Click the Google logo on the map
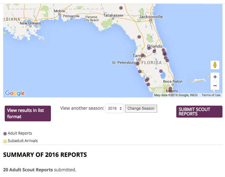The width and height of the screenshot is (225, 177). click(x=15, y=93)
